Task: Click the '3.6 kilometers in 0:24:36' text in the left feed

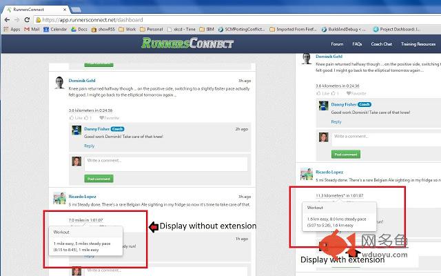Action: coord(90,110)
